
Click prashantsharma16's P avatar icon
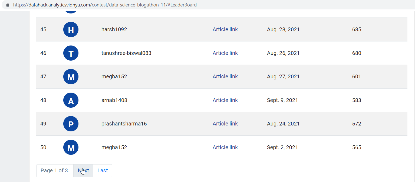[71, 124]
